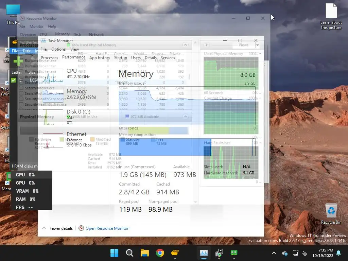Image resolution: width=348 pixels, height=261 pixels.
Task: Open the Windows Start menu
Action: (114, 253)
